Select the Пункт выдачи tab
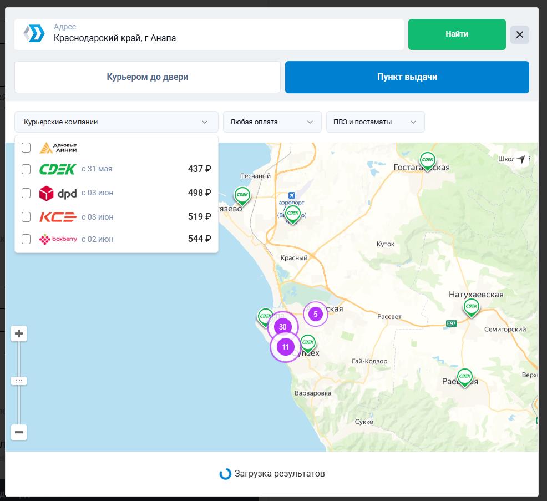The width and height of the screenshot is (547, 501). [x=407, y=77]
